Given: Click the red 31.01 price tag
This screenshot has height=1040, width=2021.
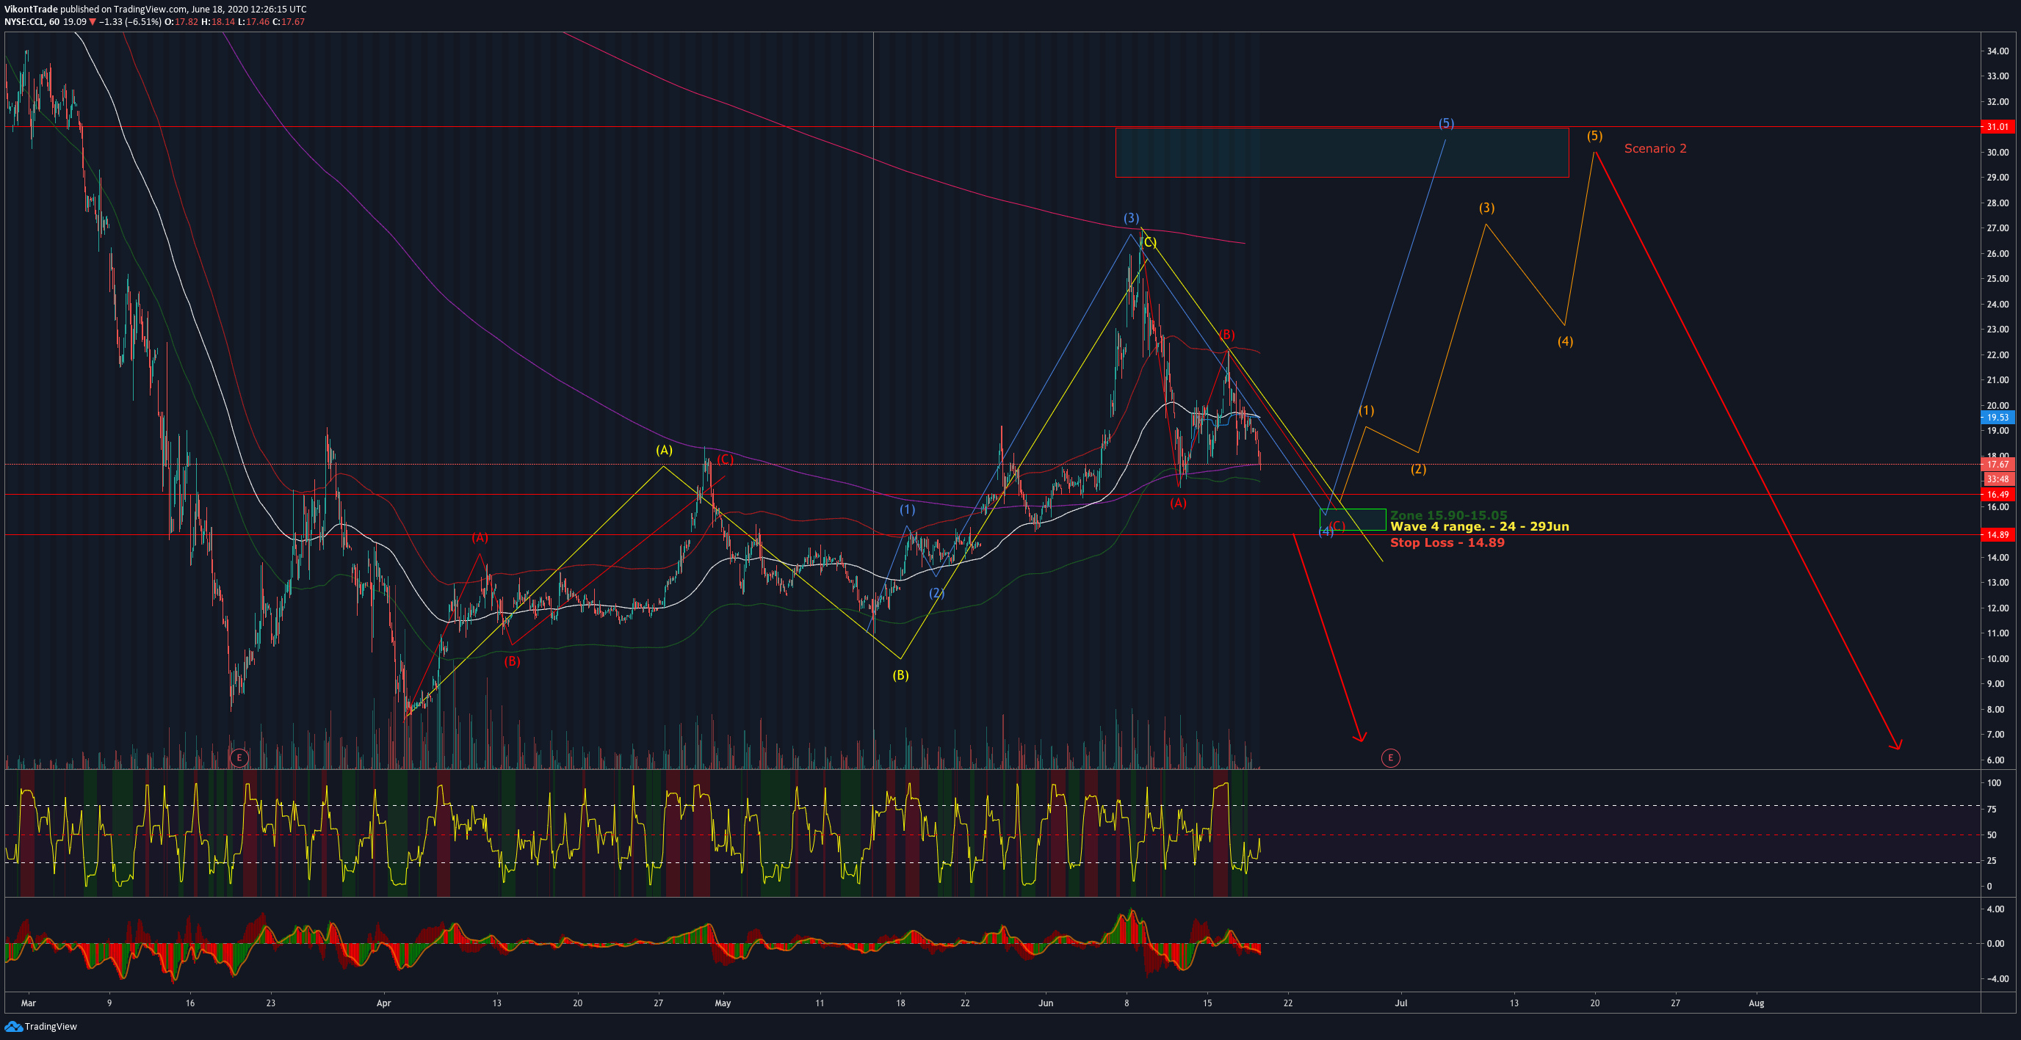Looking at the screenshot, I should point(1997,126).
